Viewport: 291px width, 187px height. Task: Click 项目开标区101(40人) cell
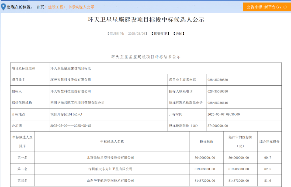(x=108, y=114)
